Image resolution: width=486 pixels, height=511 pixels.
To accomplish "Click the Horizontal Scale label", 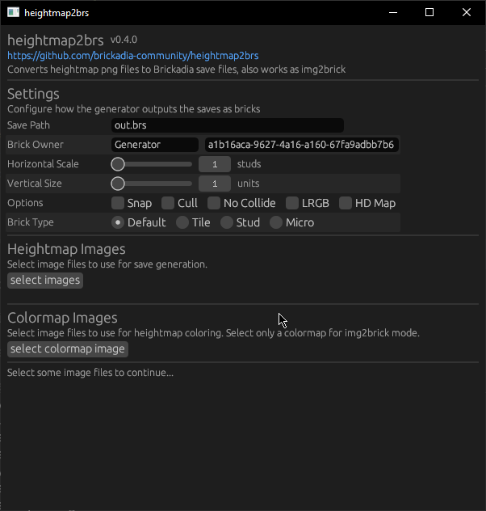I will [x=43, y=164].
